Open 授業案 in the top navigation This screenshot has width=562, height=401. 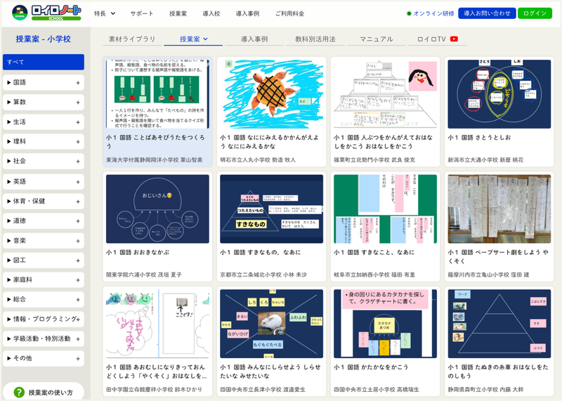178,13
